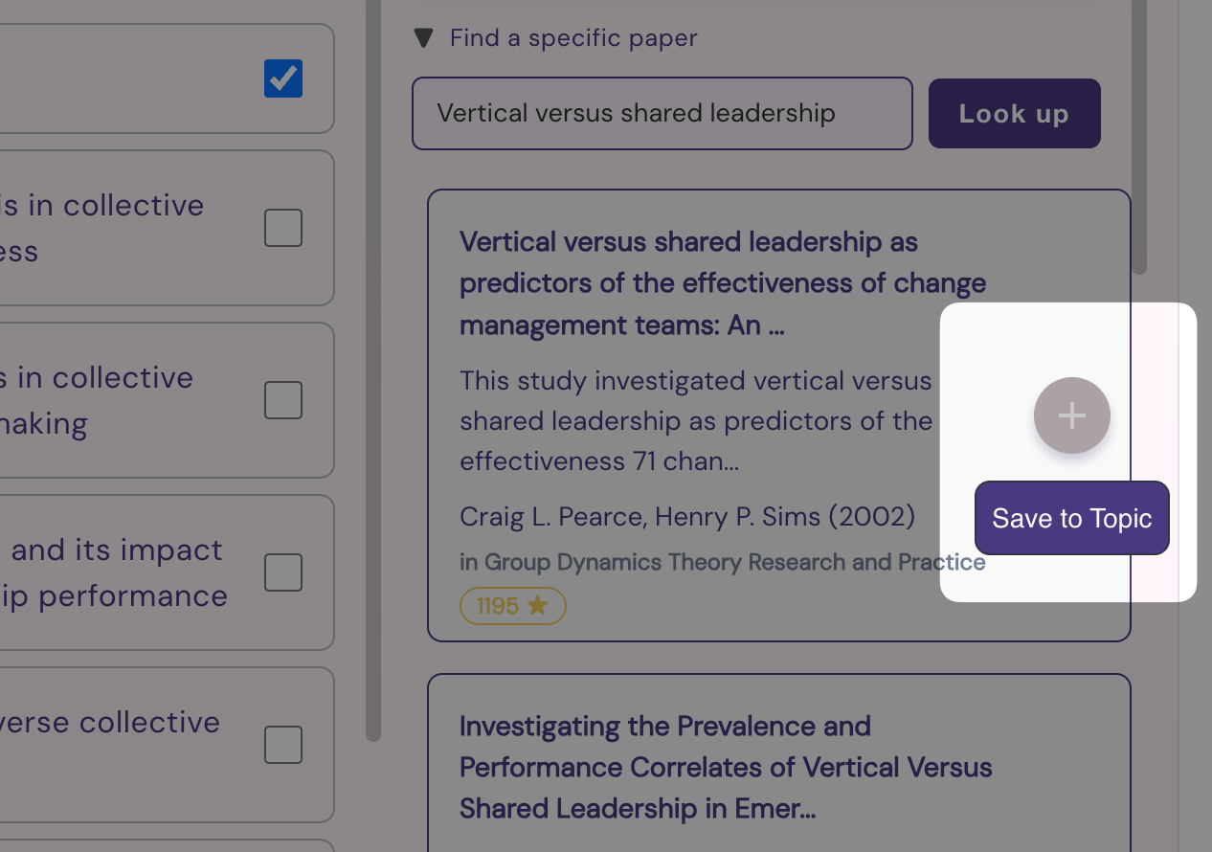Open the 'Vertical versus shared leadership as predictors' title
Screen dimensions: 1212x852
tap(723, 283)
